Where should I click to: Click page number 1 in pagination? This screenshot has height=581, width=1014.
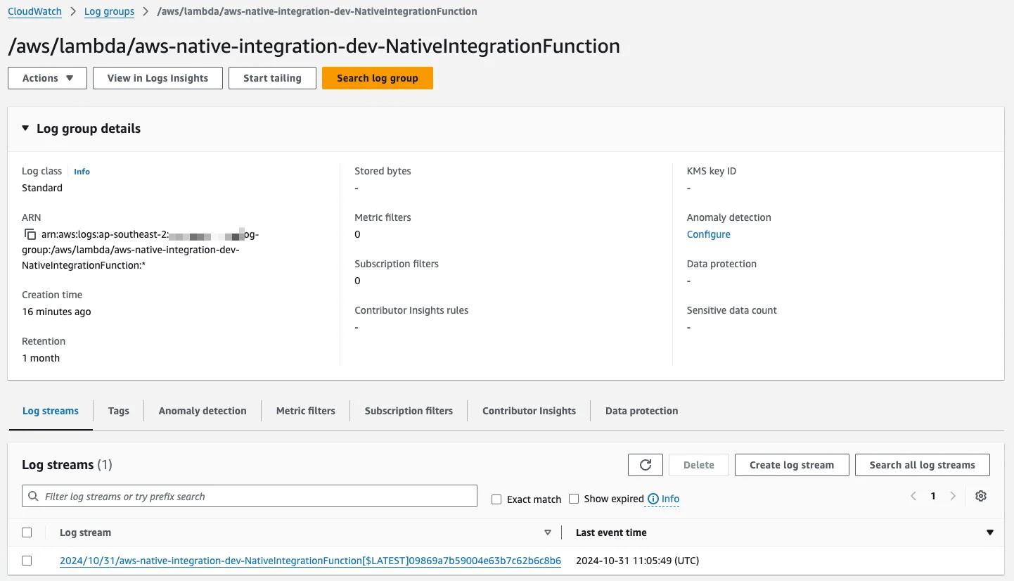(x=933, y=496)
